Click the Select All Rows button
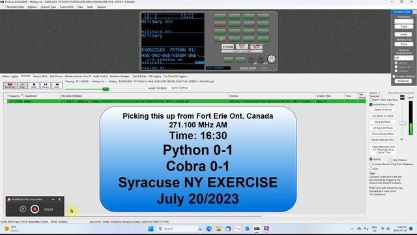Image resolution: width=417 pixels, height=235 pixels. (x=382, y=110)
